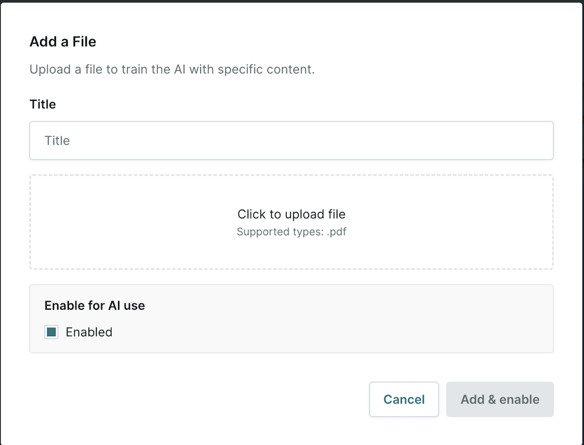Choose a PDF in the dashed upload area

point(291,222)
